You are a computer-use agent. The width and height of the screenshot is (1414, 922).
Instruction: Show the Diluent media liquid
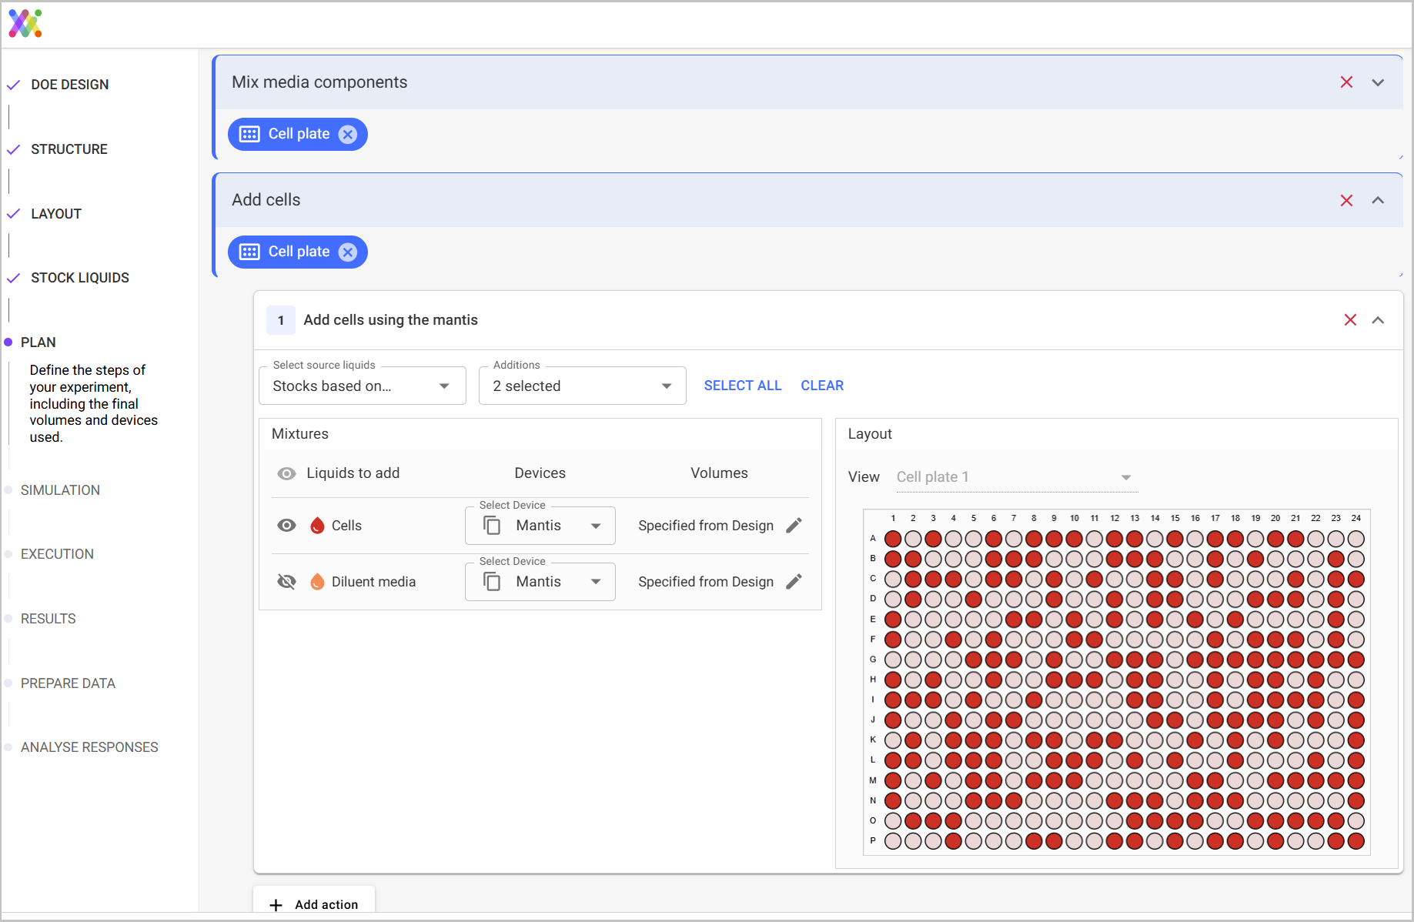[x=286, y=582]
